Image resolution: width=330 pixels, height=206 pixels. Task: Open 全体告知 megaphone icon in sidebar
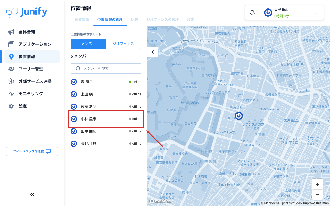click(x=11, y=32)
